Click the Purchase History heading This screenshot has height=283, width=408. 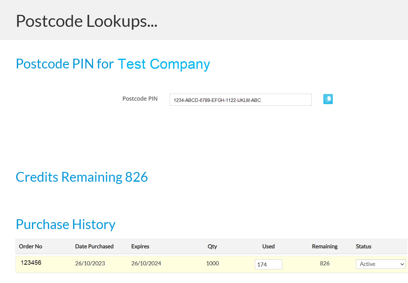(x=66, y=224)
